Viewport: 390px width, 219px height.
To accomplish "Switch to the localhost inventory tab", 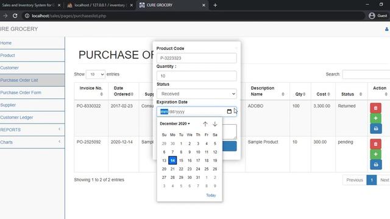I will [x=101, y=5].
